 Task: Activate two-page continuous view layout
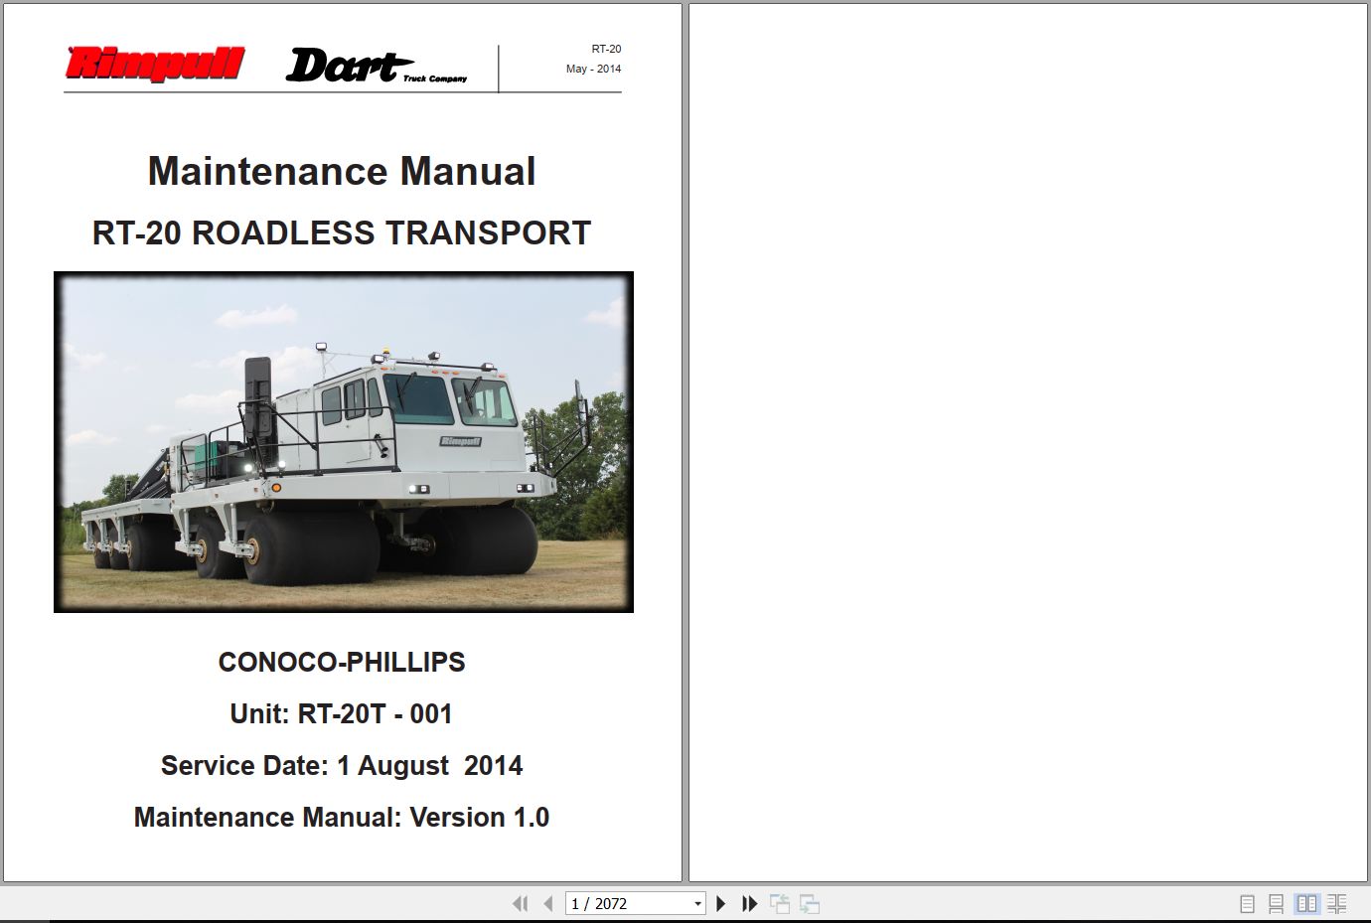coord(1336,904)
